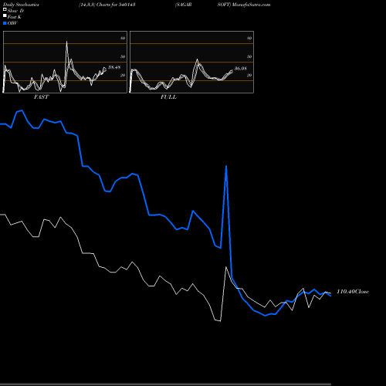Click the tall spike on the blue OBV line

coord(226,167)
